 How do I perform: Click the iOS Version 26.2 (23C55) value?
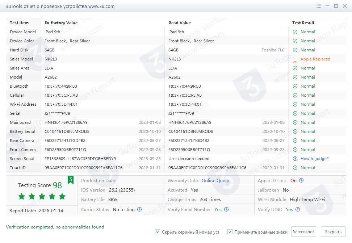122,190
